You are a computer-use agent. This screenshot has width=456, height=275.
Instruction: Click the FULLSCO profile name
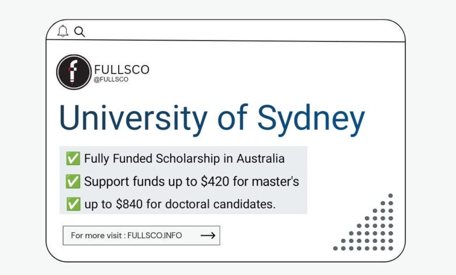pos(122,70)
